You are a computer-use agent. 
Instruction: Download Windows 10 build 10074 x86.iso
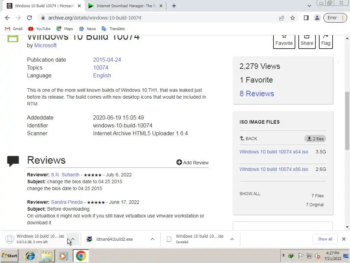(274, 169)
